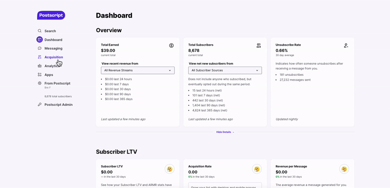390x188 pixels.
Task: Open Postscript Admin link
Action: (58, 104)
